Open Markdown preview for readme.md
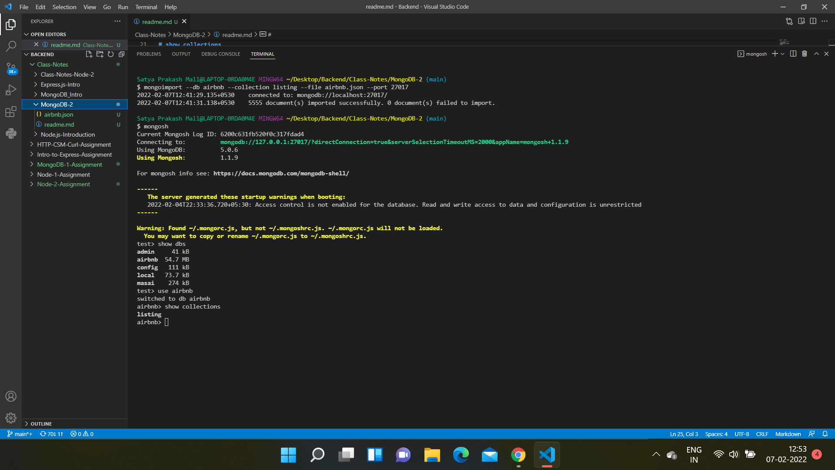Screen dimensions: 835x470 click(802, 21)
